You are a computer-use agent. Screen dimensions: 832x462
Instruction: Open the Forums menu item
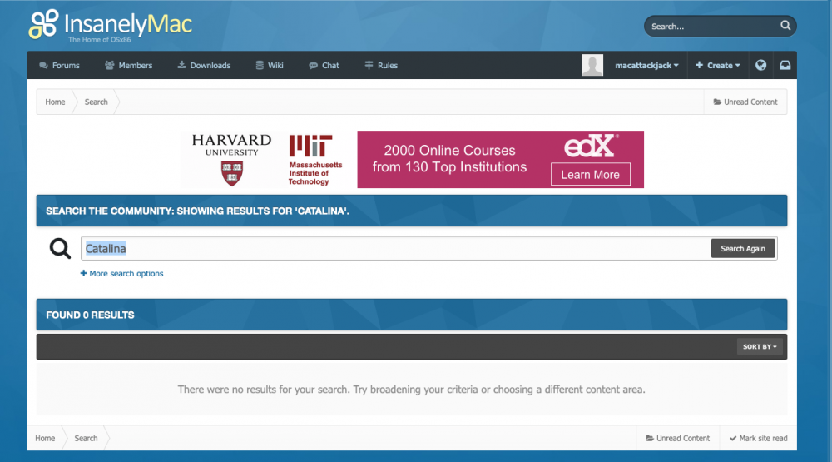point(59,65)
